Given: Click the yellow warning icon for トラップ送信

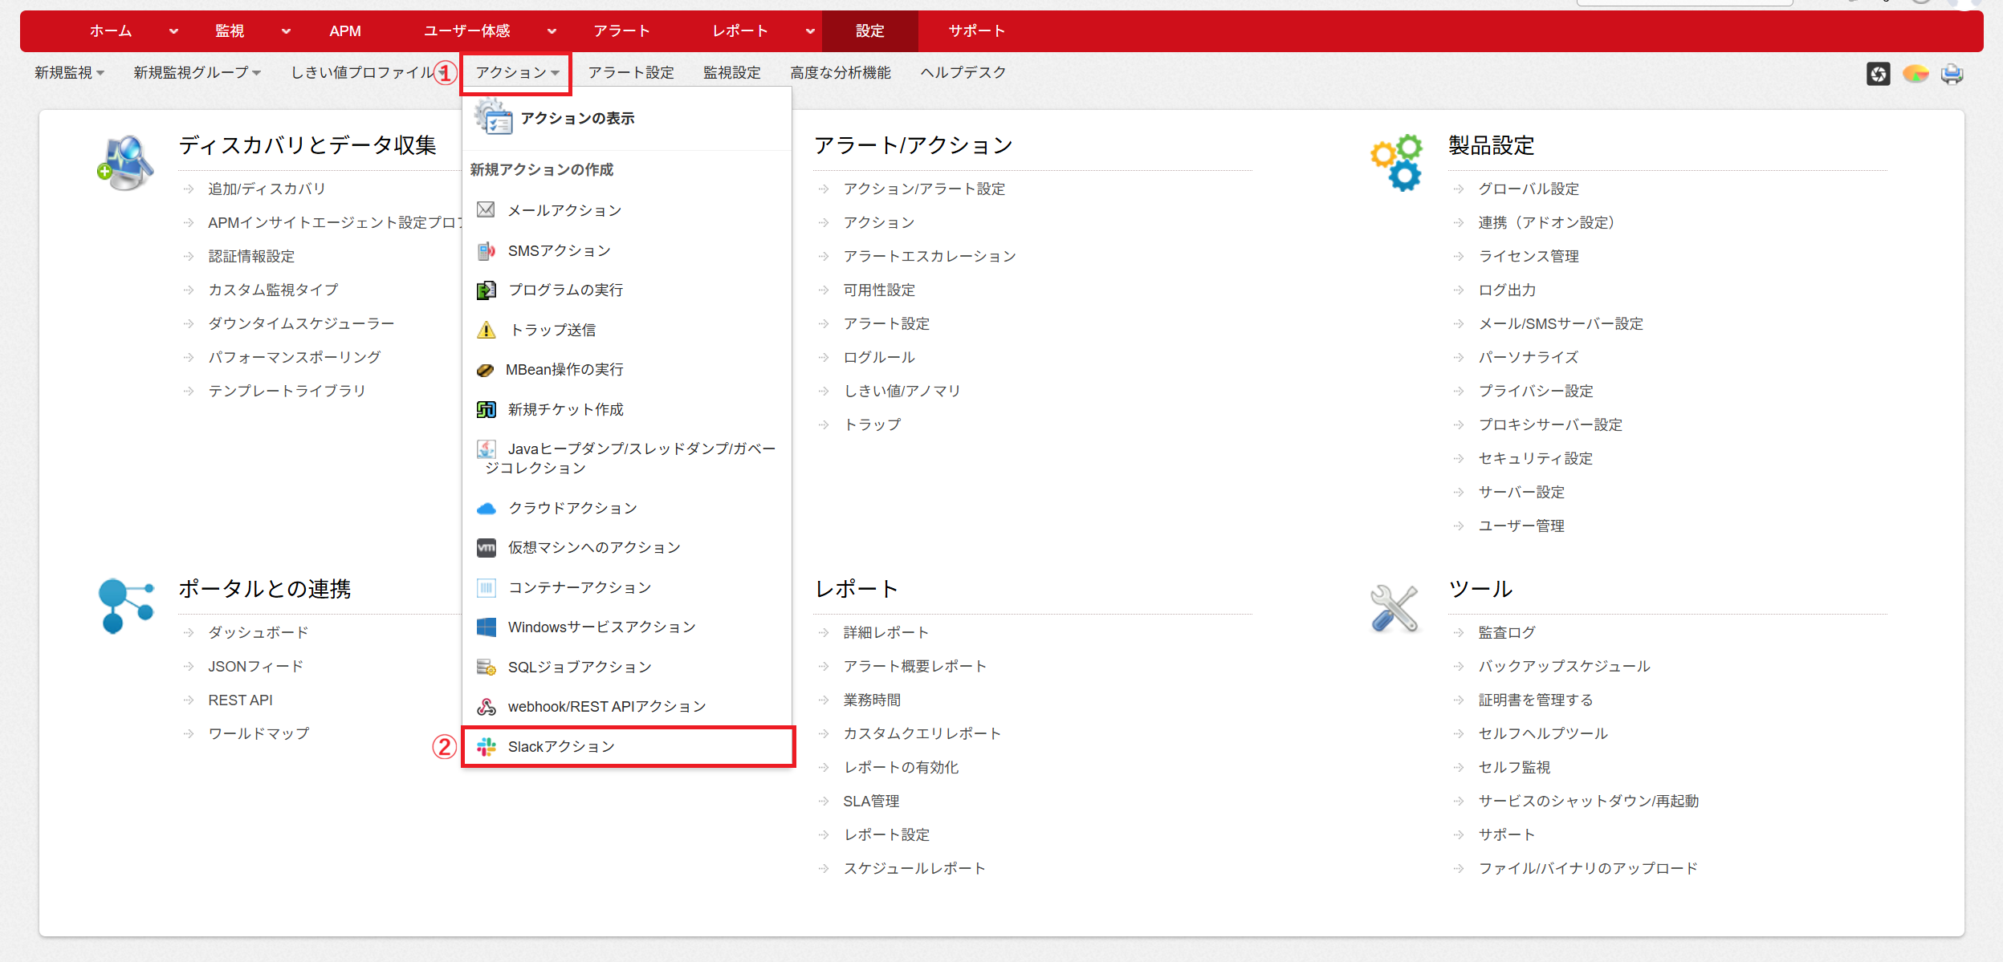Looking at the screenshot, I should tap(486, 330).
